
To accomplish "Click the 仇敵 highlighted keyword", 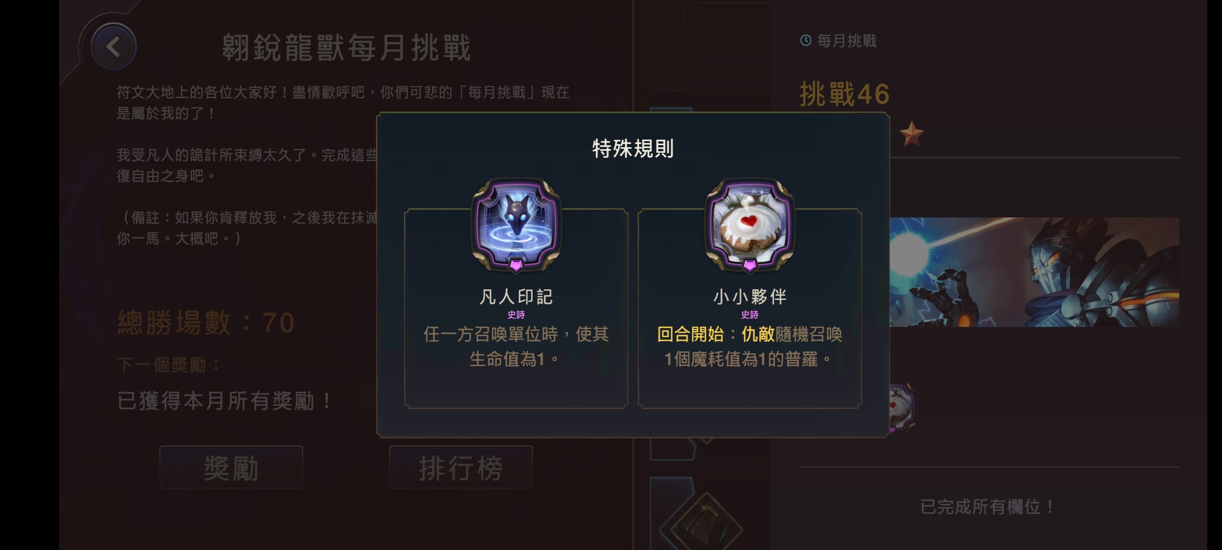I will pos(758,334).
